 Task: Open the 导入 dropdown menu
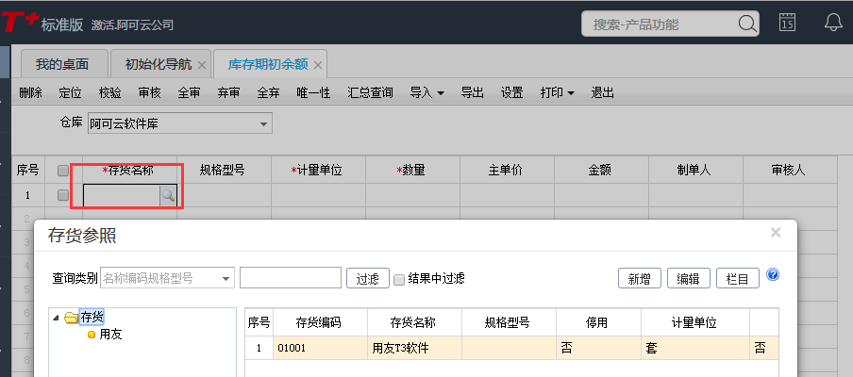pos(426,92)
